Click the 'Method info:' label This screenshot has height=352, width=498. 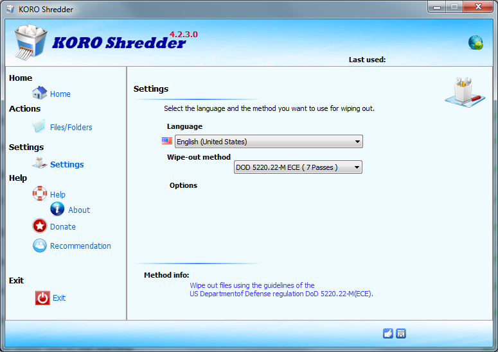[x=166, y=275]
